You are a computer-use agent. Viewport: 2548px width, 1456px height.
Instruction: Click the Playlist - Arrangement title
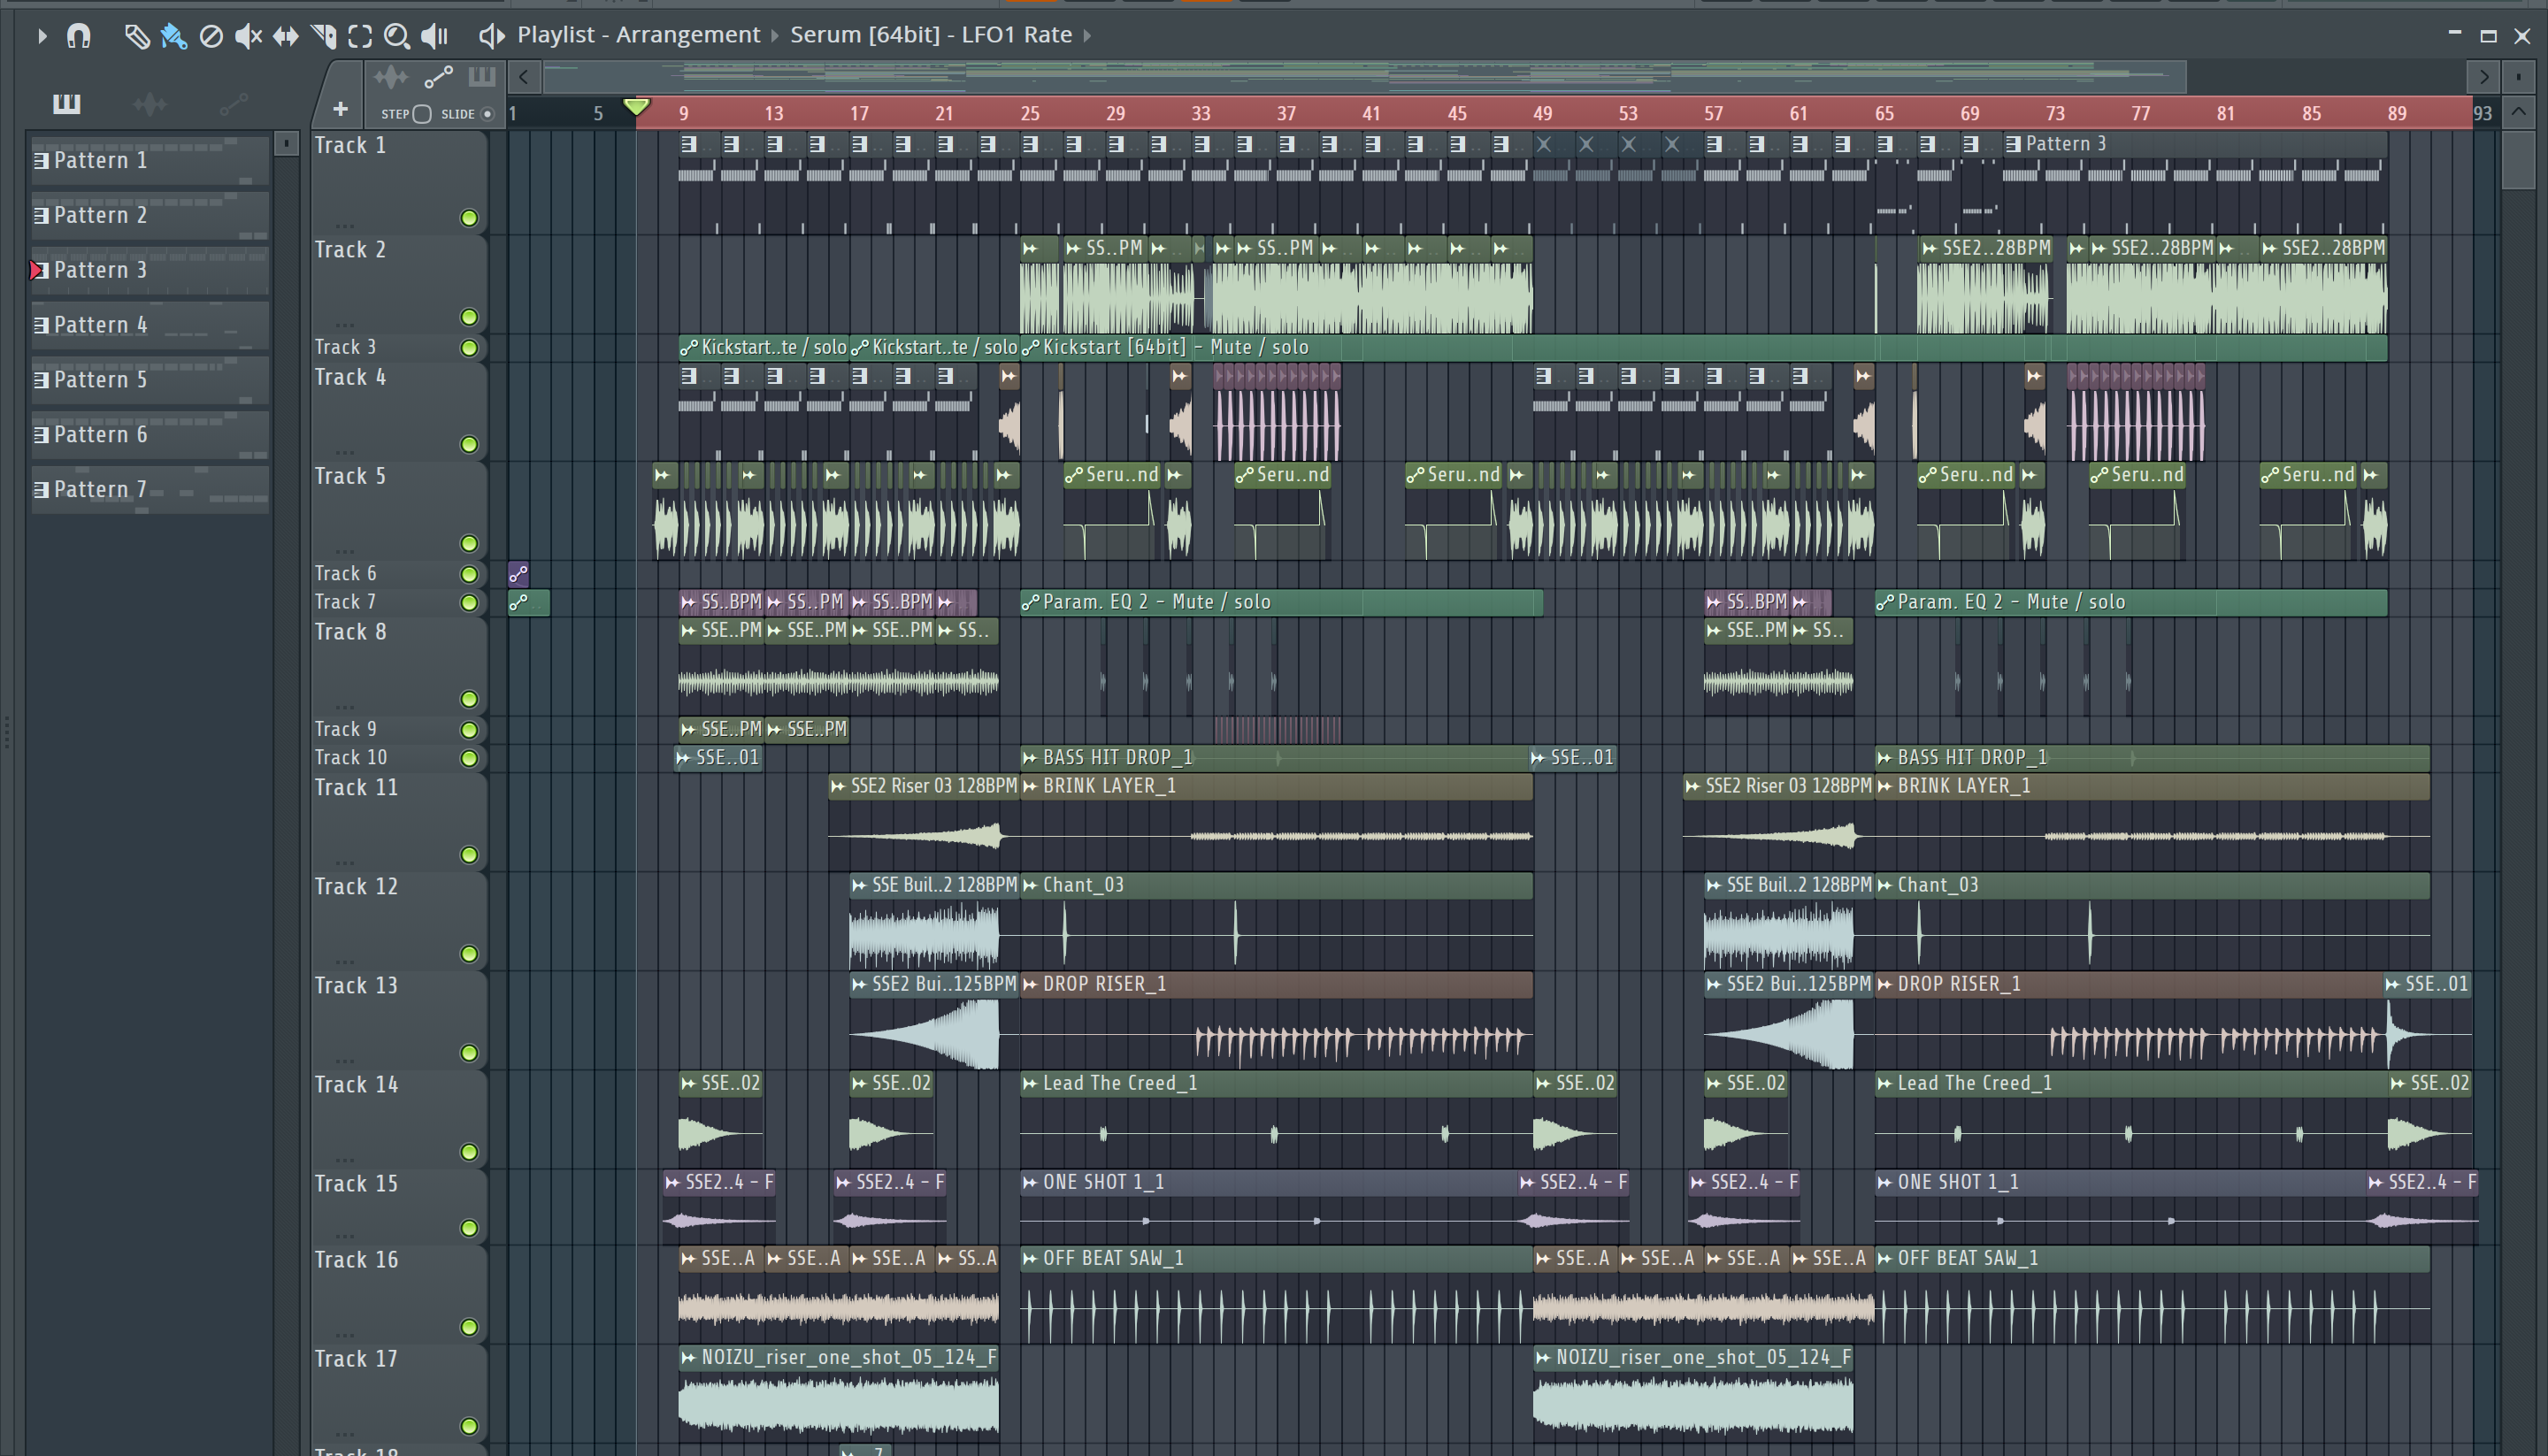click(x=638, y=35)
